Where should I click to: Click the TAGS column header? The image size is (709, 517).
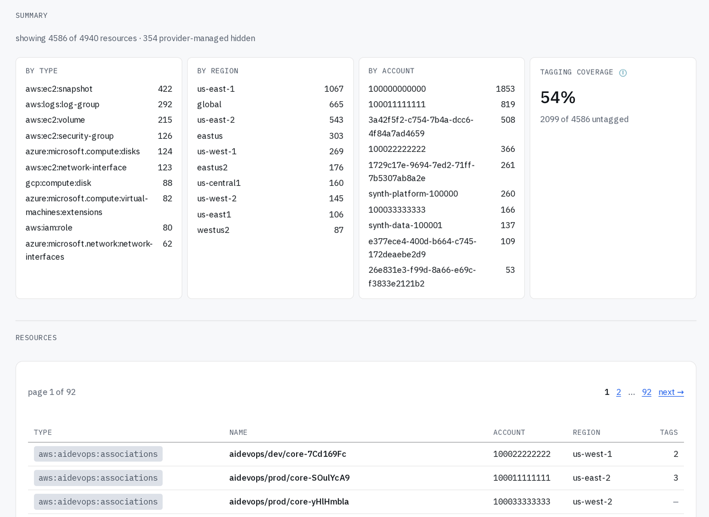click(668, 432)
